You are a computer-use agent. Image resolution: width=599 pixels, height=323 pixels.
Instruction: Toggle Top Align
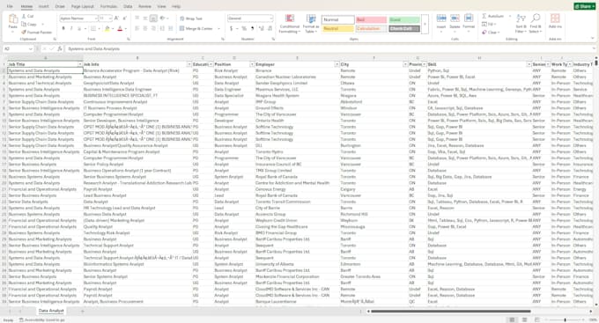(x=137, y=18)
